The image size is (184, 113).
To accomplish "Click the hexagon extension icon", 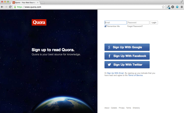I will click(x=173, y=7).
